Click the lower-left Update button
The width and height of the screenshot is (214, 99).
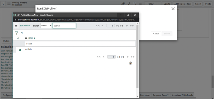pos(7,41)
